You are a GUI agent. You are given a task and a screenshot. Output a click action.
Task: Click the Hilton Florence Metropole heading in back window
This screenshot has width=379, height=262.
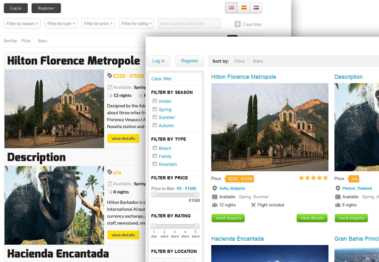[74, 60]
